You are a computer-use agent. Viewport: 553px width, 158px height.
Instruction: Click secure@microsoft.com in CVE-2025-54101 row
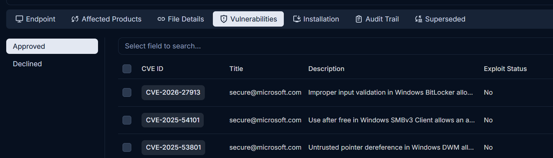265,120
